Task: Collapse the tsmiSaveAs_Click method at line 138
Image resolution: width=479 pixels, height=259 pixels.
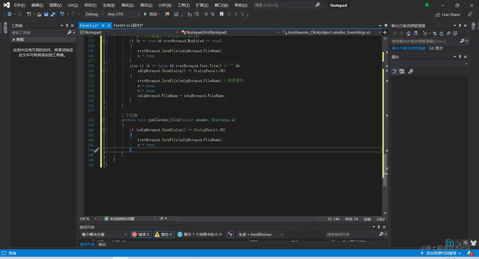Action: pyautogui.click(x=104, y=120)
